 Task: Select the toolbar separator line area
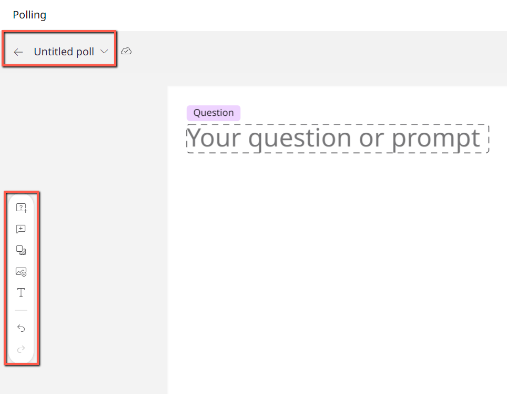pyautogui.click(x=21, y=311)
